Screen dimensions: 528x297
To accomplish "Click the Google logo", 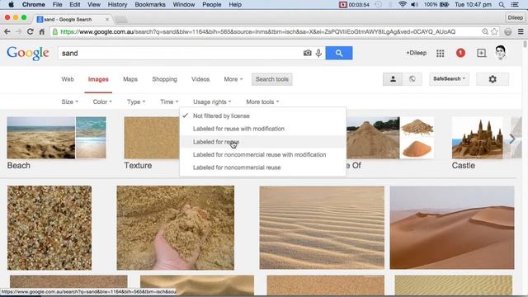I will click(x=27, y=53).
